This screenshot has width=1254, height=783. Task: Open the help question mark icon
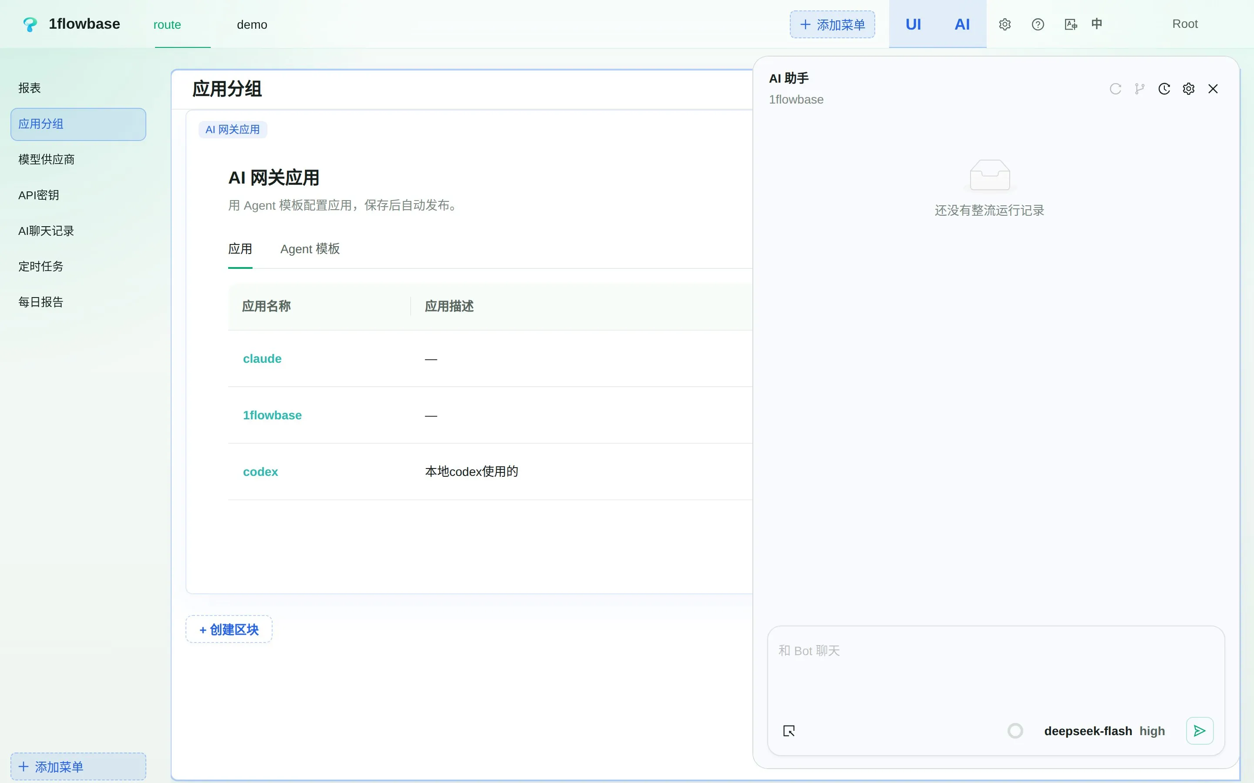(1038, 24)
